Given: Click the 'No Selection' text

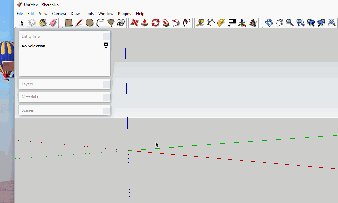Looking at the screenshot, I should click(x=33, y=46).
